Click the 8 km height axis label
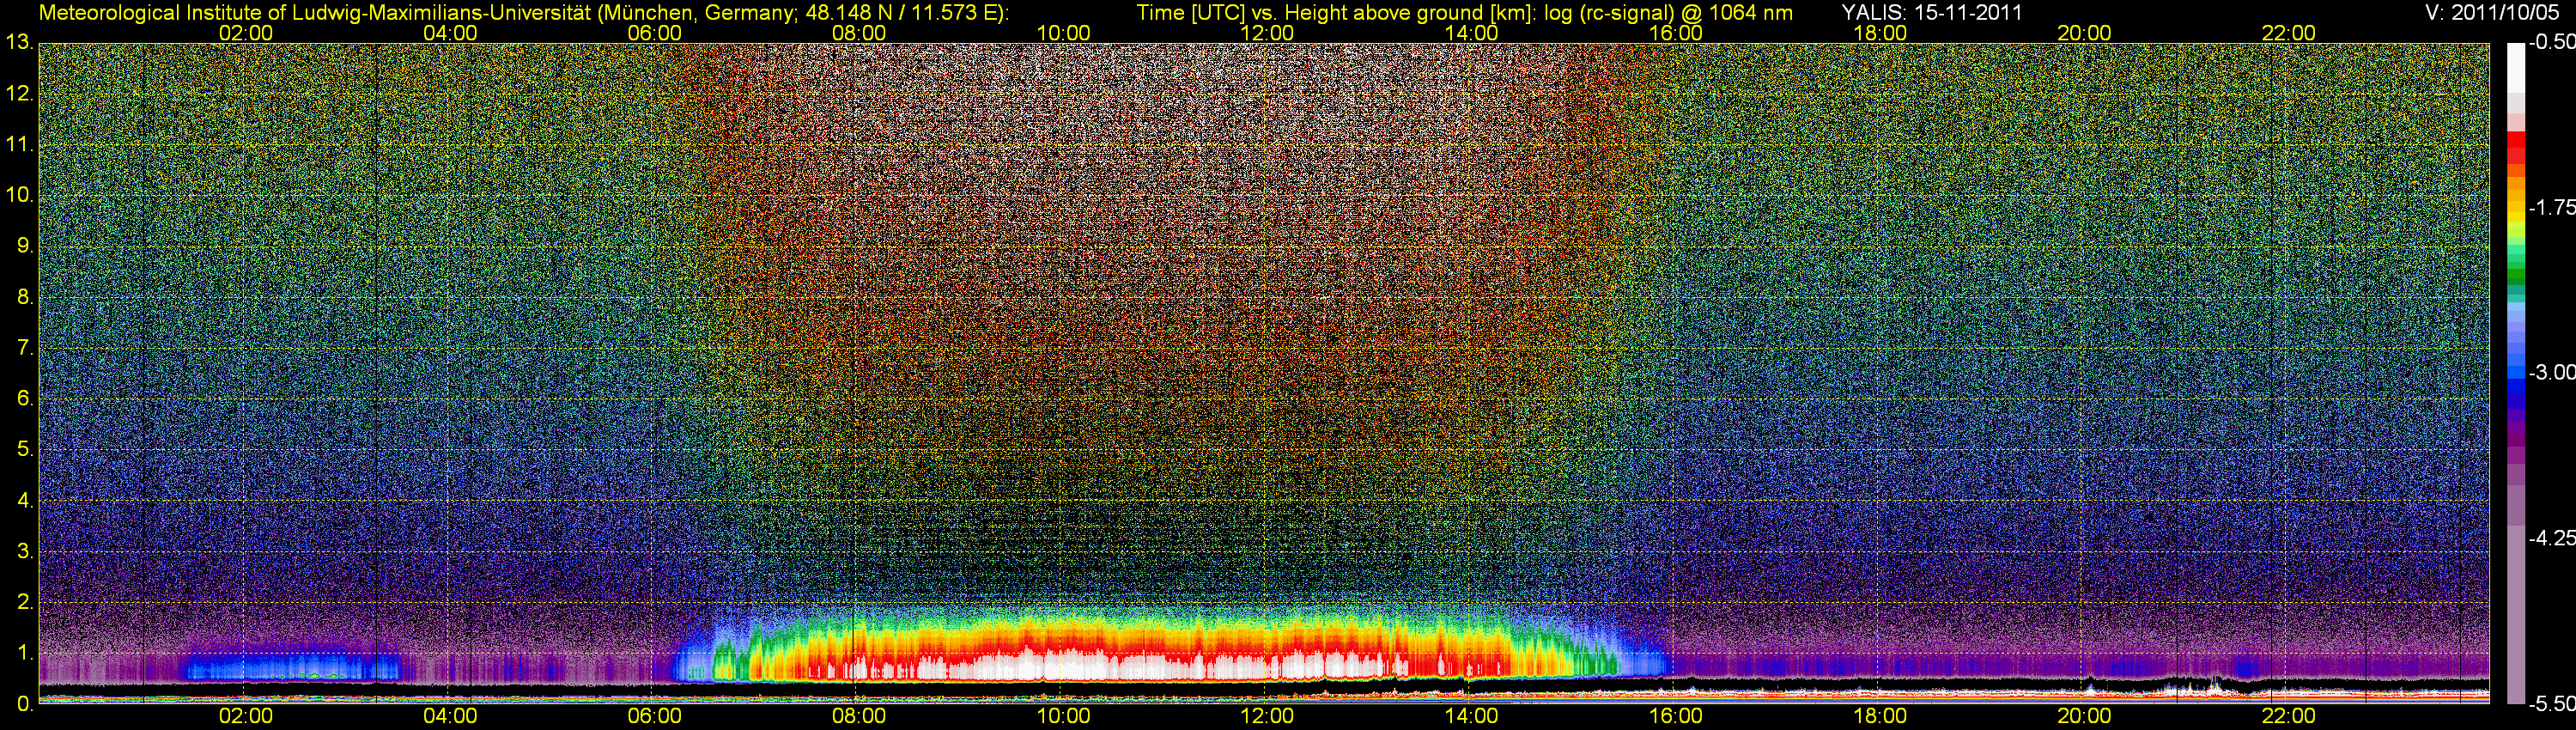This screenshot has height=730, width=2576. point(24,297)
